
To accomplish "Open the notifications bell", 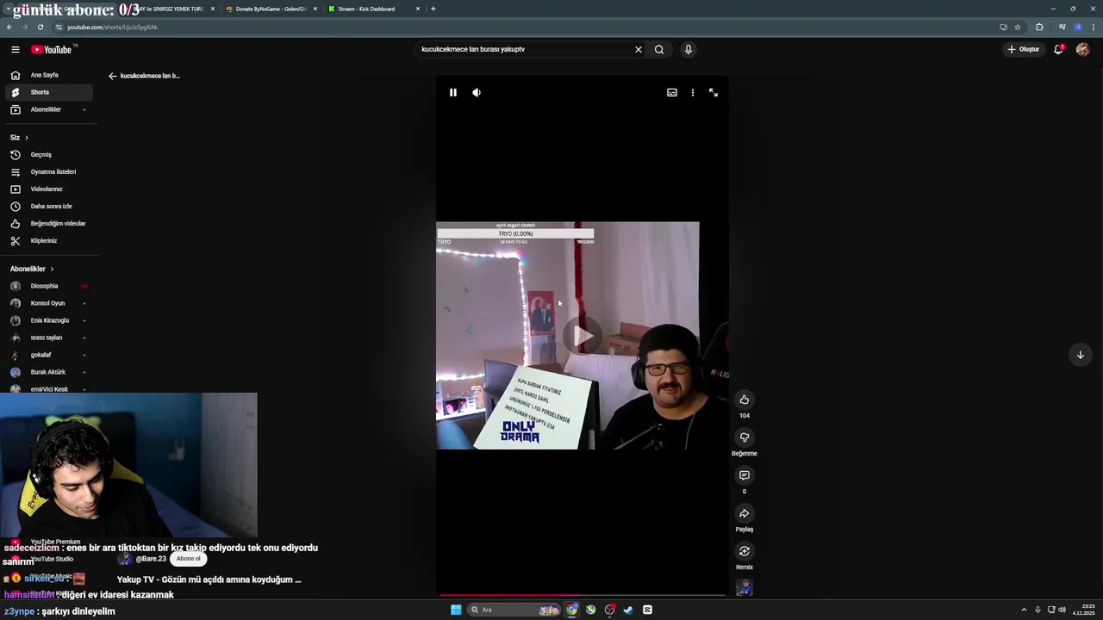I will [x=1058, y=49].
